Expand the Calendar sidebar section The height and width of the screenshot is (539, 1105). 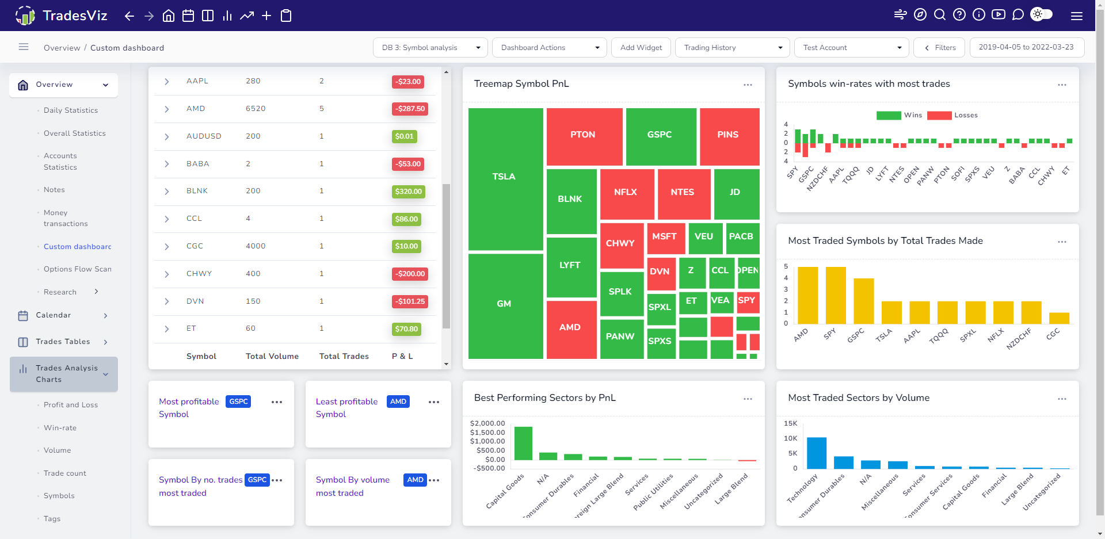click(x=105, y=316)
